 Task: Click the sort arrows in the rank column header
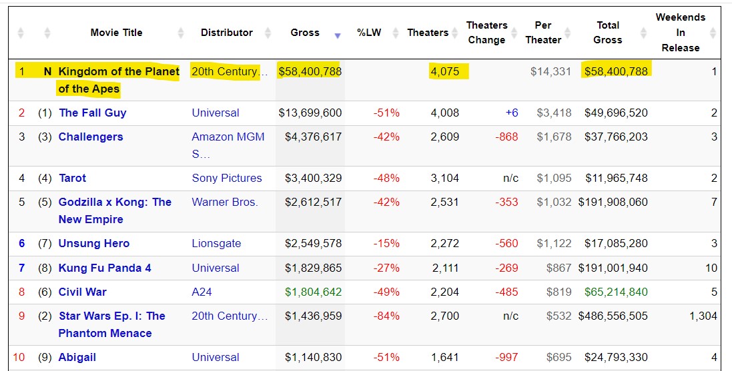click(21, 33)
